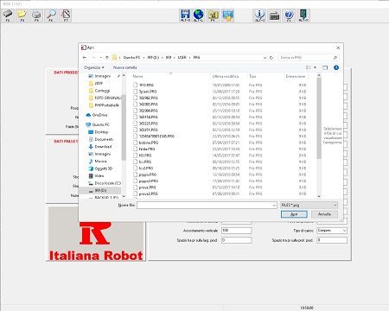389x311 pixels.
Task: Click the globe language toolbar icon
Action: coord(199,16)
